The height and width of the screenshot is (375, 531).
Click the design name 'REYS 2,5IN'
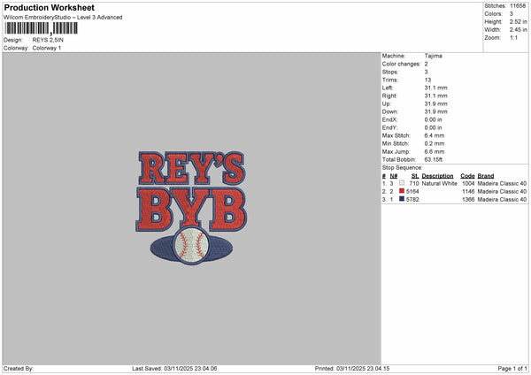[48, 40]
